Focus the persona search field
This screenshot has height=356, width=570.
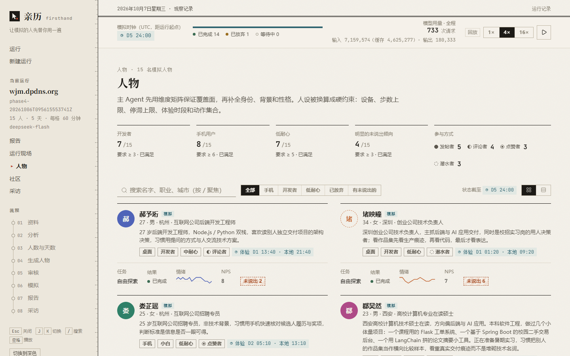coord(177,190)
